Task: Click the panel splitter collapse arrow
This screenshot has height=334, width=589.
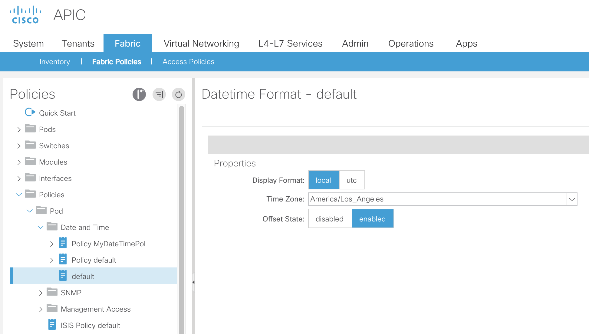Action: (193, 282)
